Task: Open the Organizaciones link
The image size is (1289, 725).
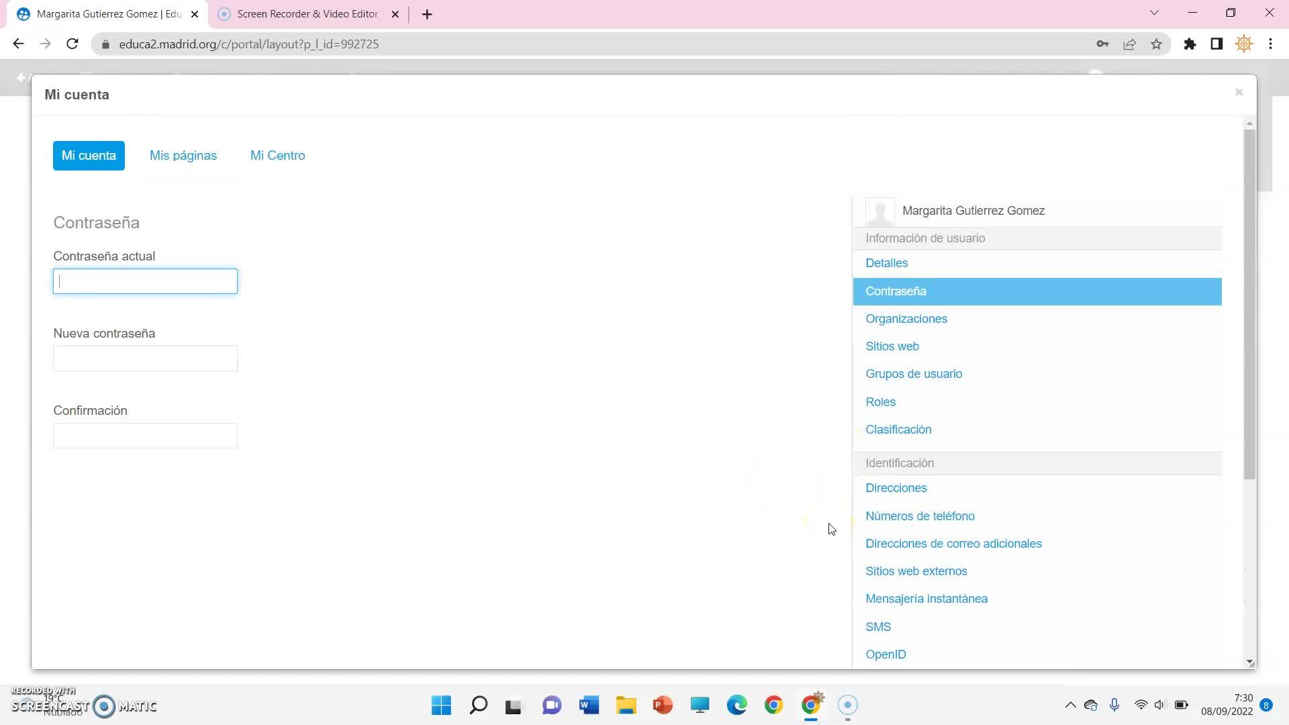Action: click(x=906, y=319)
